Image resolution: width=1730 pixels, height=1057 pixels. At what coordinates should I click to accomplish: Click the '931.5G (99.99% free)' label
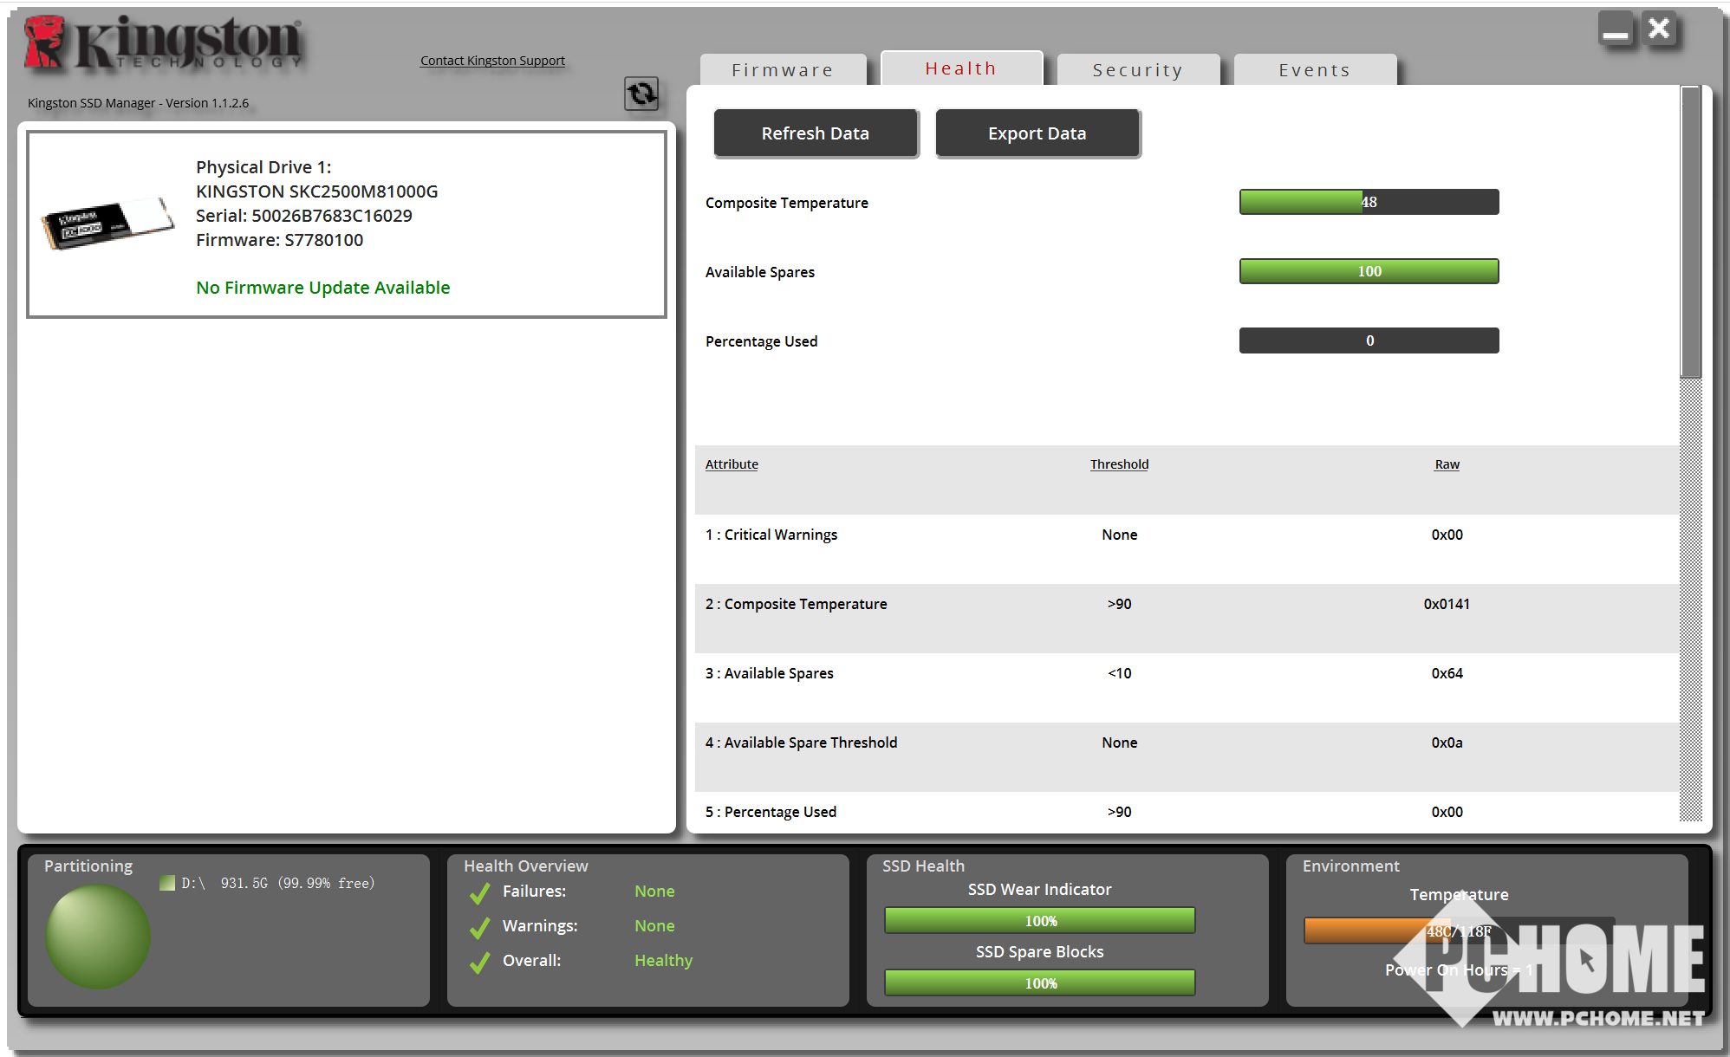tap(297, 883)
